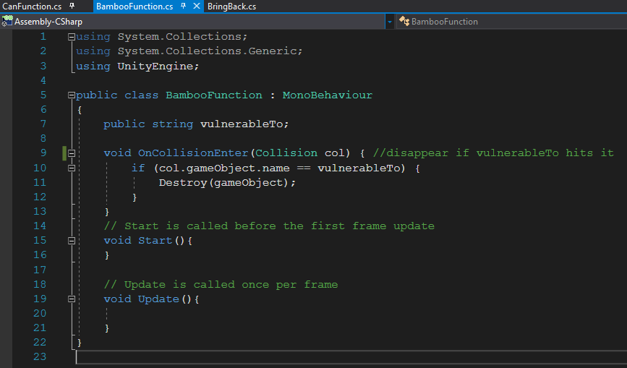The image size is (627, 368).
Task: Click the BambooFunction class icon
Action: click(x=404, y=21)
